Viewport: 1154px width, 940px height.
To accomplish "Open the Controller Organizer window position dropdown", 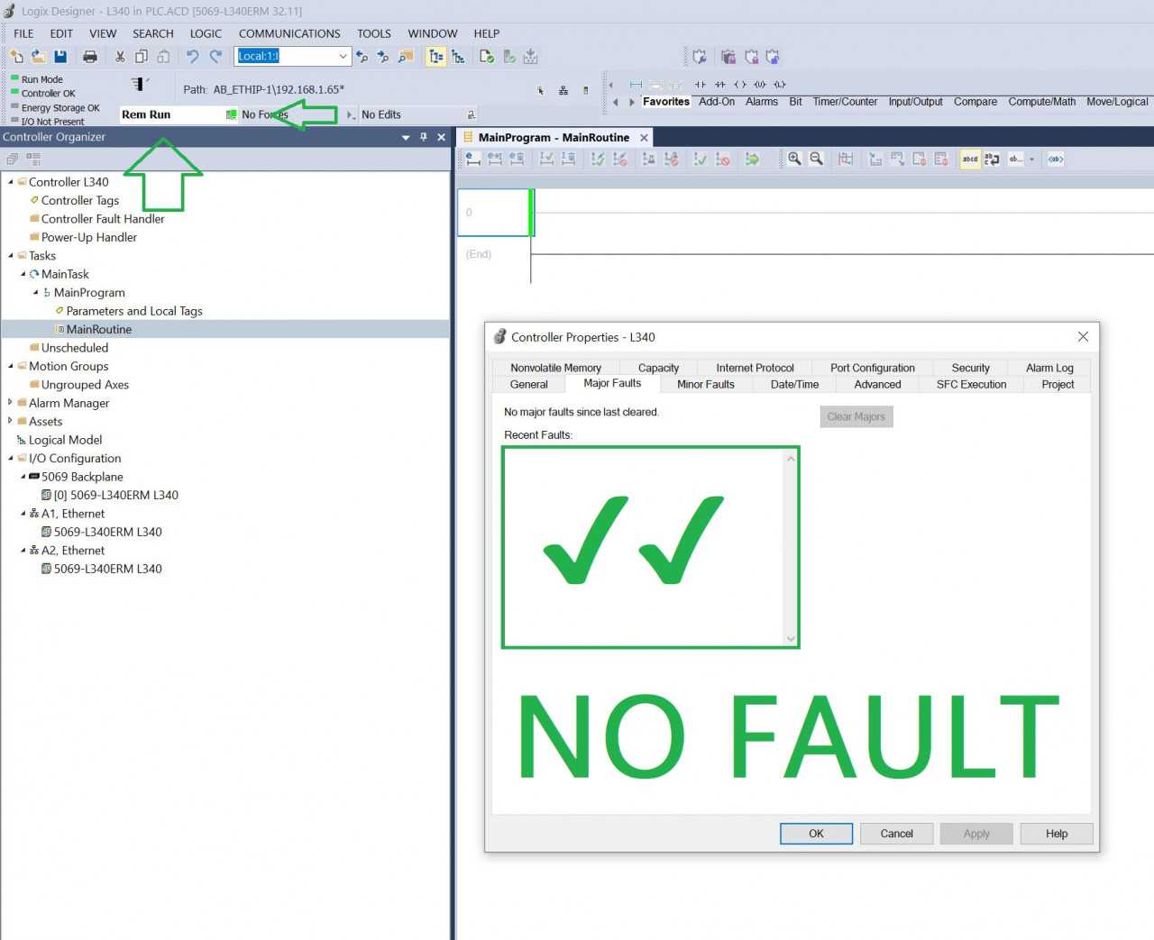I will pyautogui.click(x=406, y=137).
